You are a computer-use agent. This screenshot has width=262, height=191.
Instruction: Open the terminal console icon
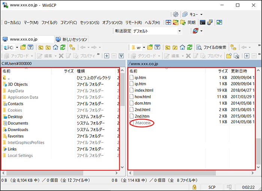pyautogui.click(x=202, y=22)
